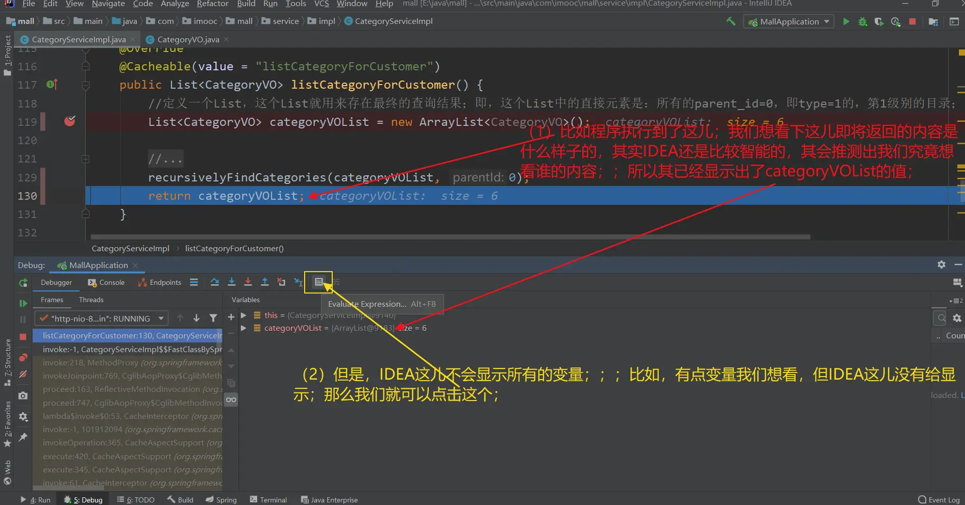Toggle Mute Breakpoints in debug sidebar
This screenshot has width=965, height=505.
(x=23, y=375)
